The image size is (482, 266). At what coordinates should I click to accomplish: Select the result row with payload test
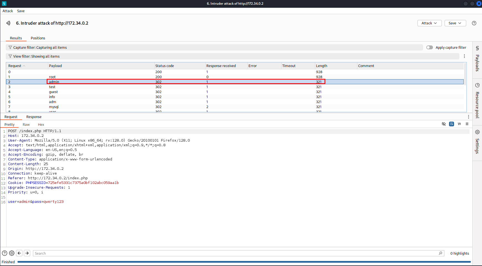point(235,87)
